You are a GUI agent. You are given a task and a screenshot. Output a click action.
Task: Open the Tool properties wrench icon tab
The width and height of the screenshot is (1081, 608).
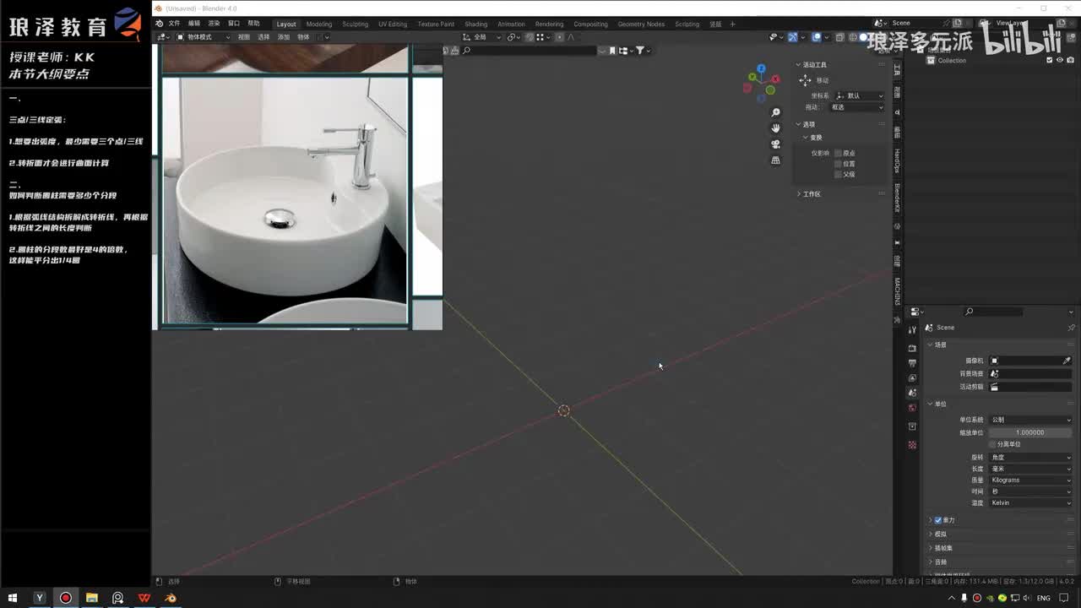(912, 330)
